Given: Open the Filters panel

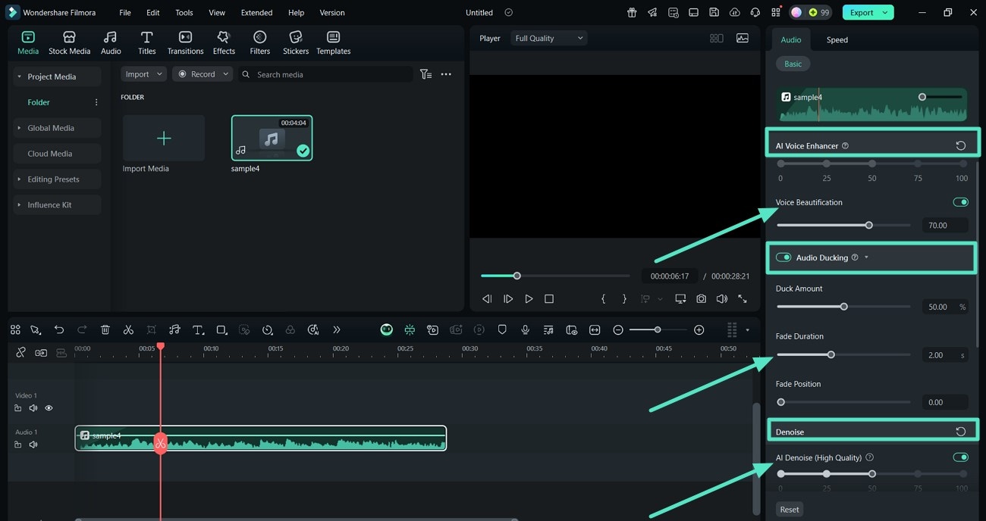Looking at the screenshot, I should 259,43.
